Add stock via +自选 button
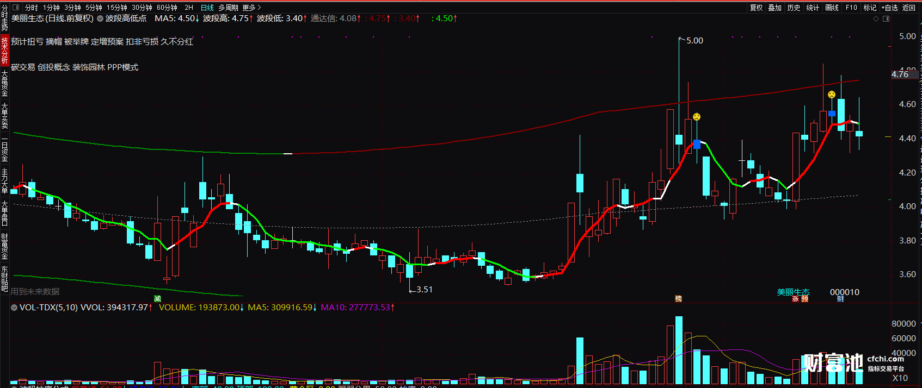Viewport: 922px width, 388px height. point(889,8)
